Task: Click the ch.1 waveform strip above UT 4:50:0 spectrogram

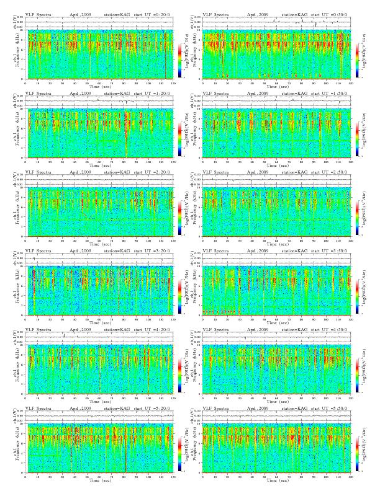Action: coord(276,337)
